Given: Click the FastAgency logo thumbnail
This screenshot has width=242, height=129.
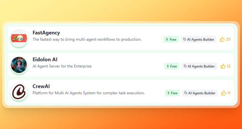Looking at the screenshot, I should pyautogui.click(x=19, y=38).
